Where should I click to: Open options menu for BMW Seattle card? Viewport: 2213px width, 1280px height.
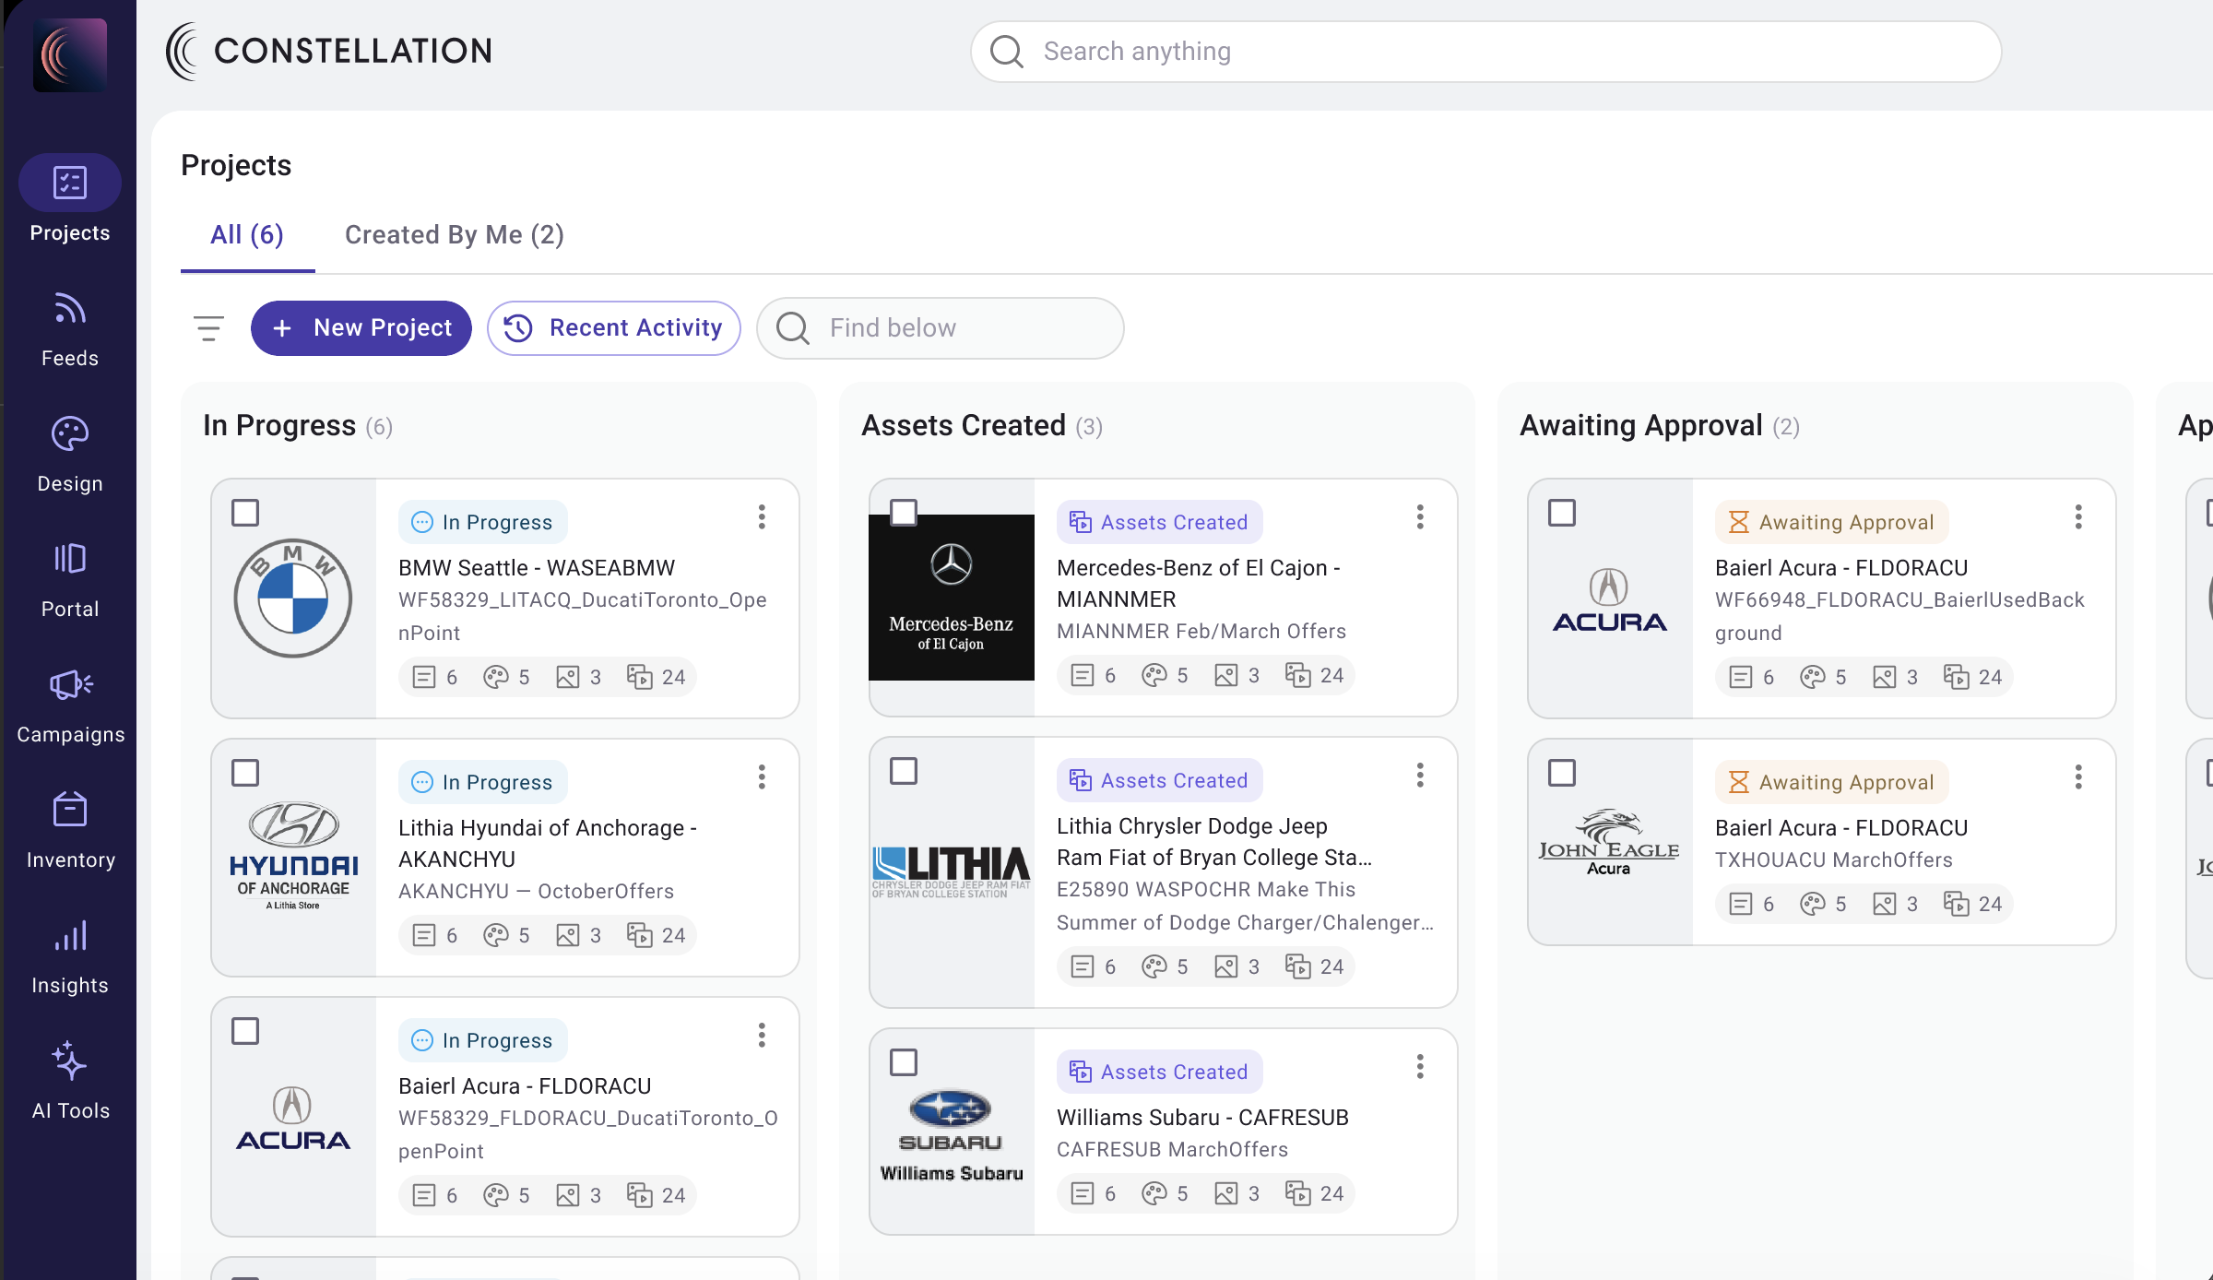click(762, 516)
